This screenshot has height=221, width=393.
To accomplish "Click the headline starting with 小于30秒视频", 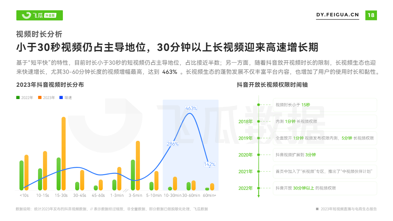I will tap(167, 47).
